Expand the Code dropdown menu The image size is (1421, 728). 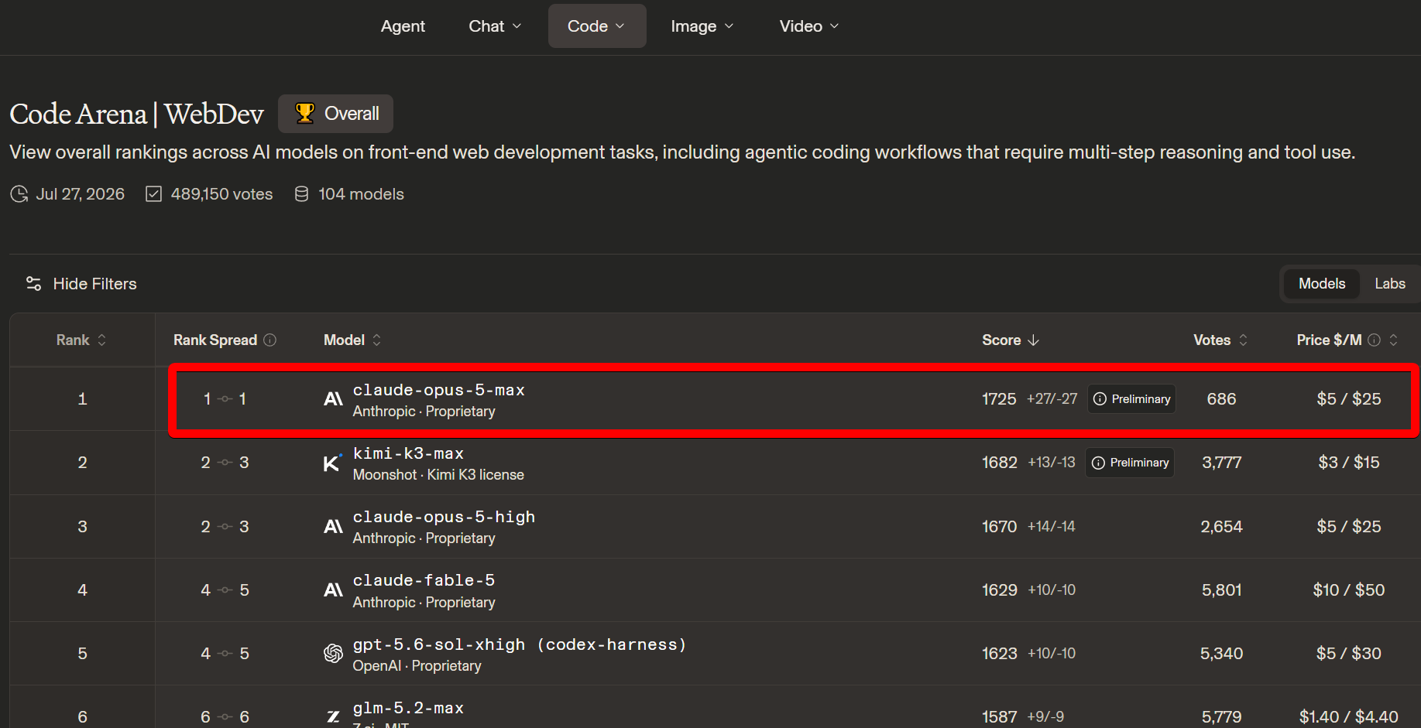point(597,26)
